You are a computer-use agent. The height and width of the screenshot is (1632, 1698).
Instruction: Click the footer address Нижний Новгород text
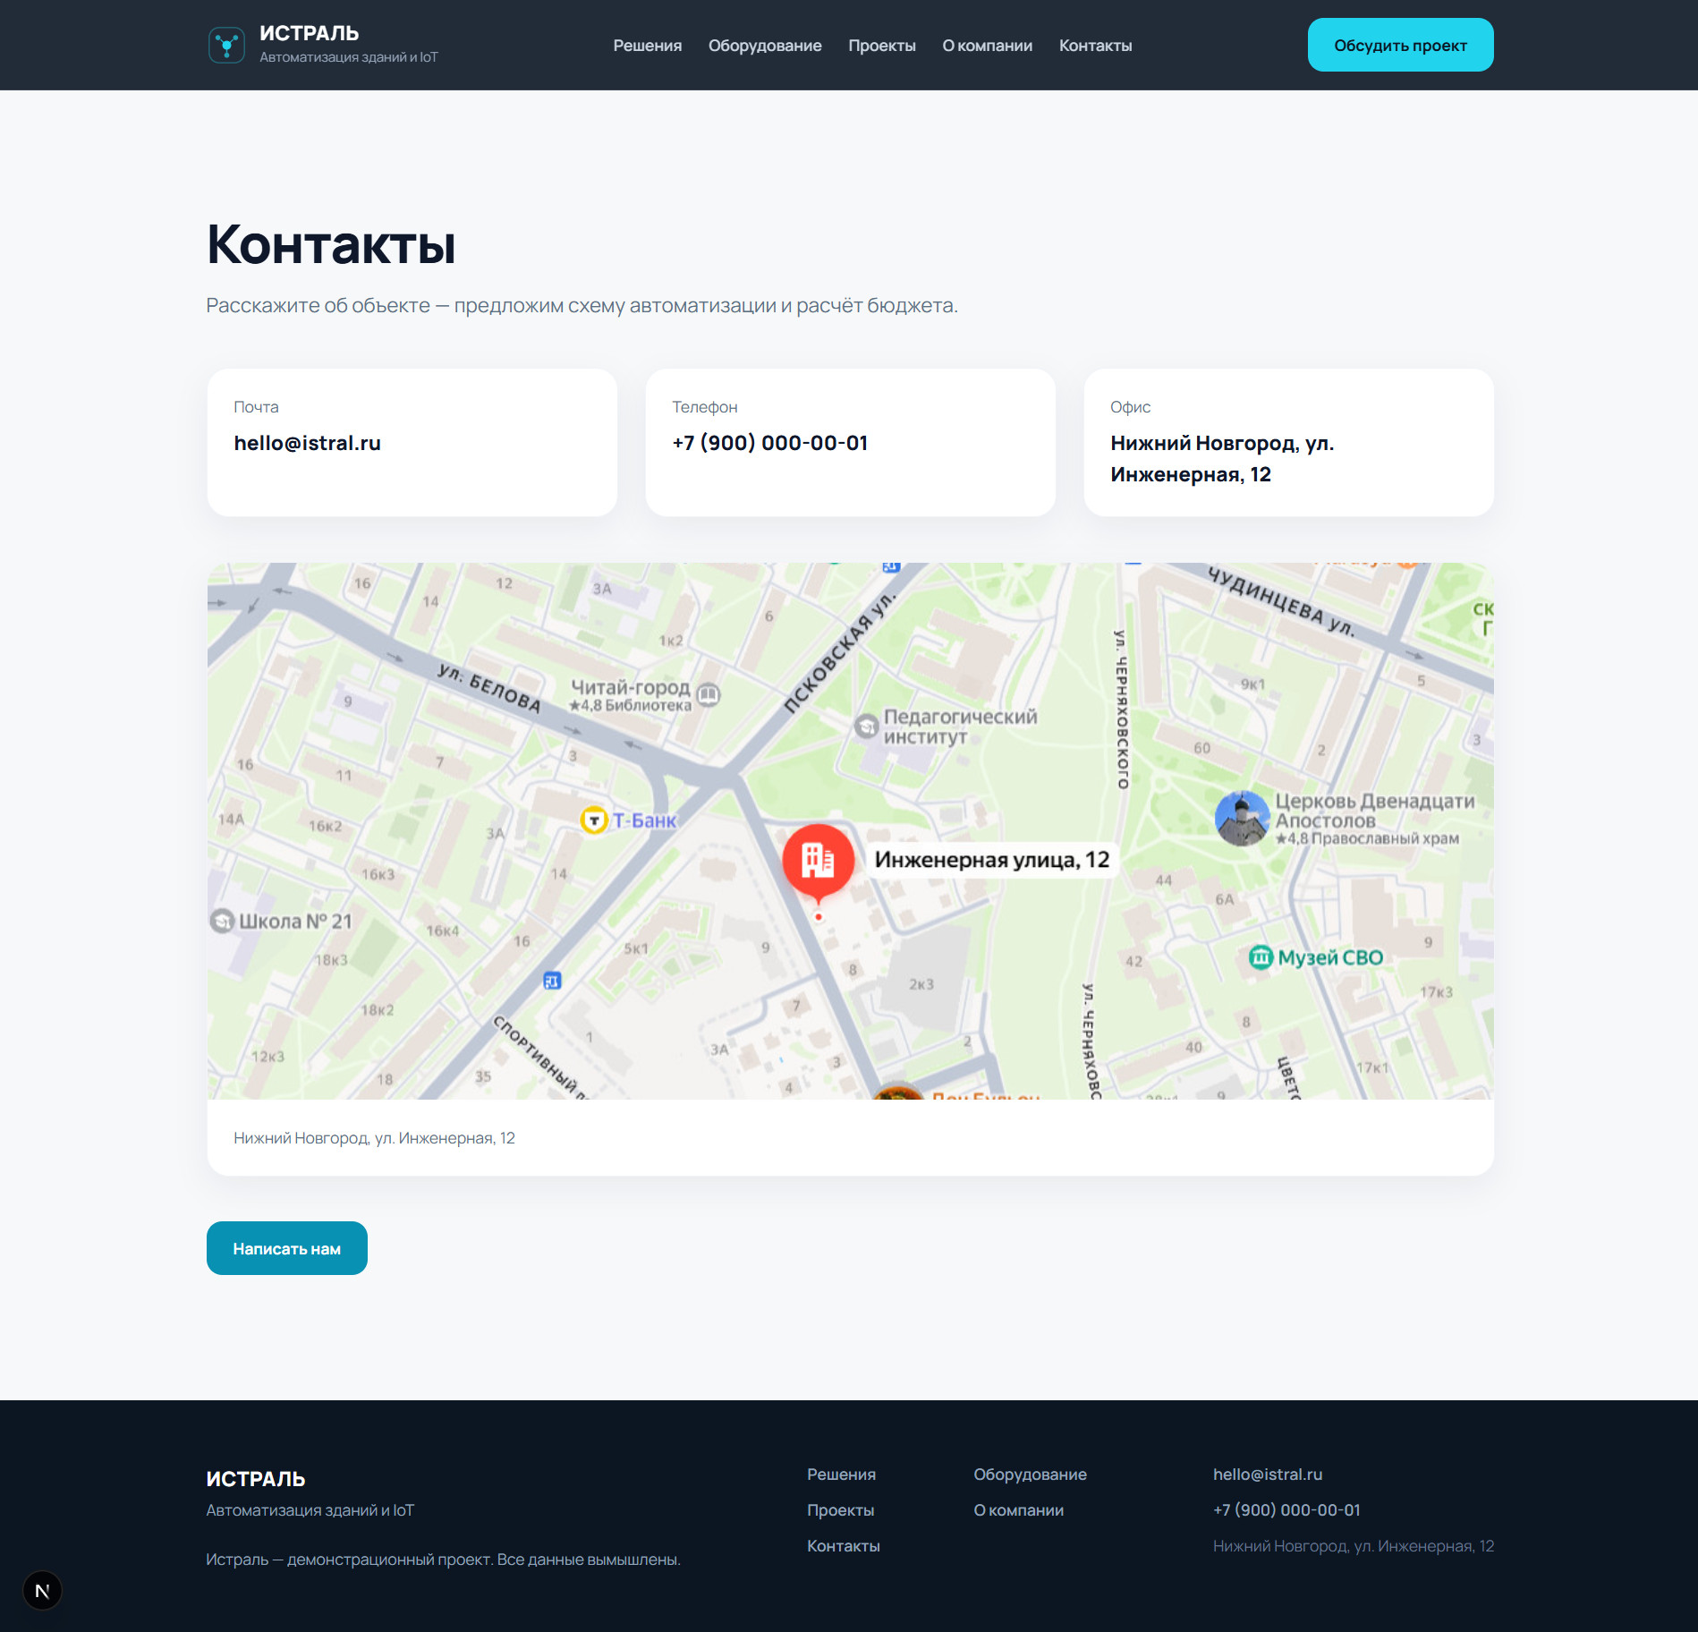[x=1354, y=1545]
